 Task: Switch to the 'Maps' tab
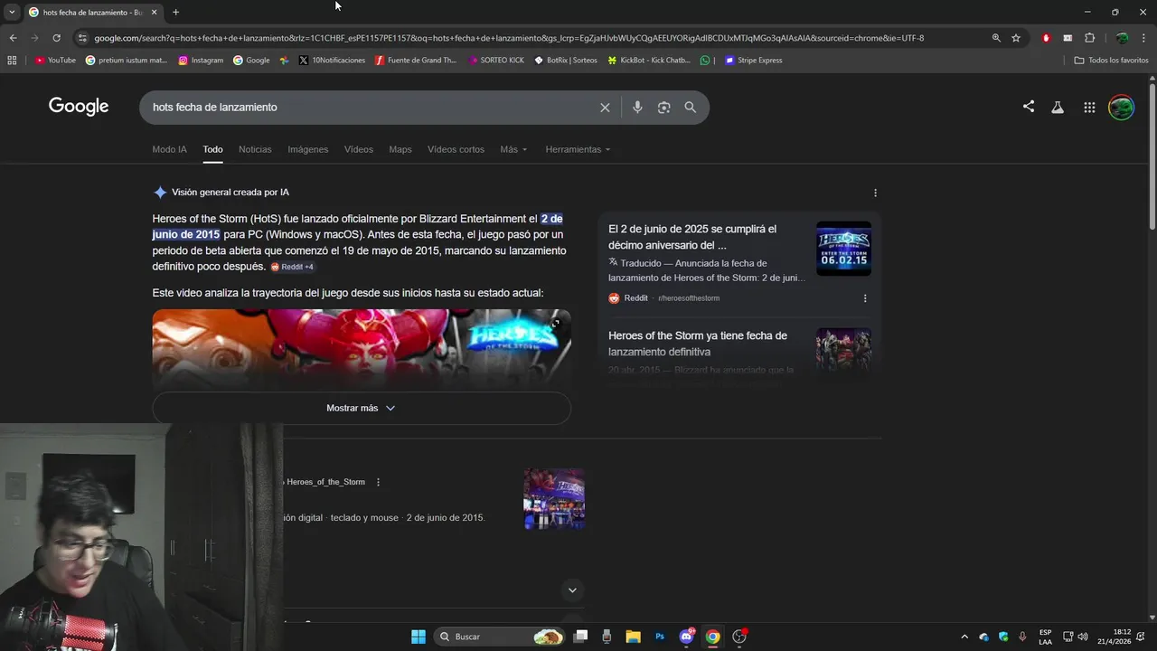400,149
